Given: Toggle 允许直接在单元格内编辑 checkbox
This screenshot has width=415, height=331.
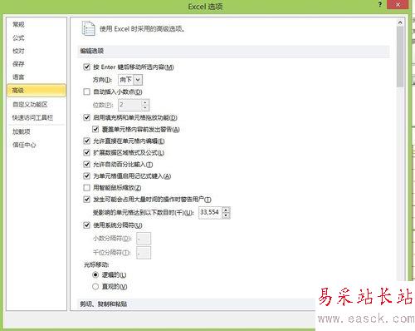Looking at the screenshot, I should click(x=86, y=141).
